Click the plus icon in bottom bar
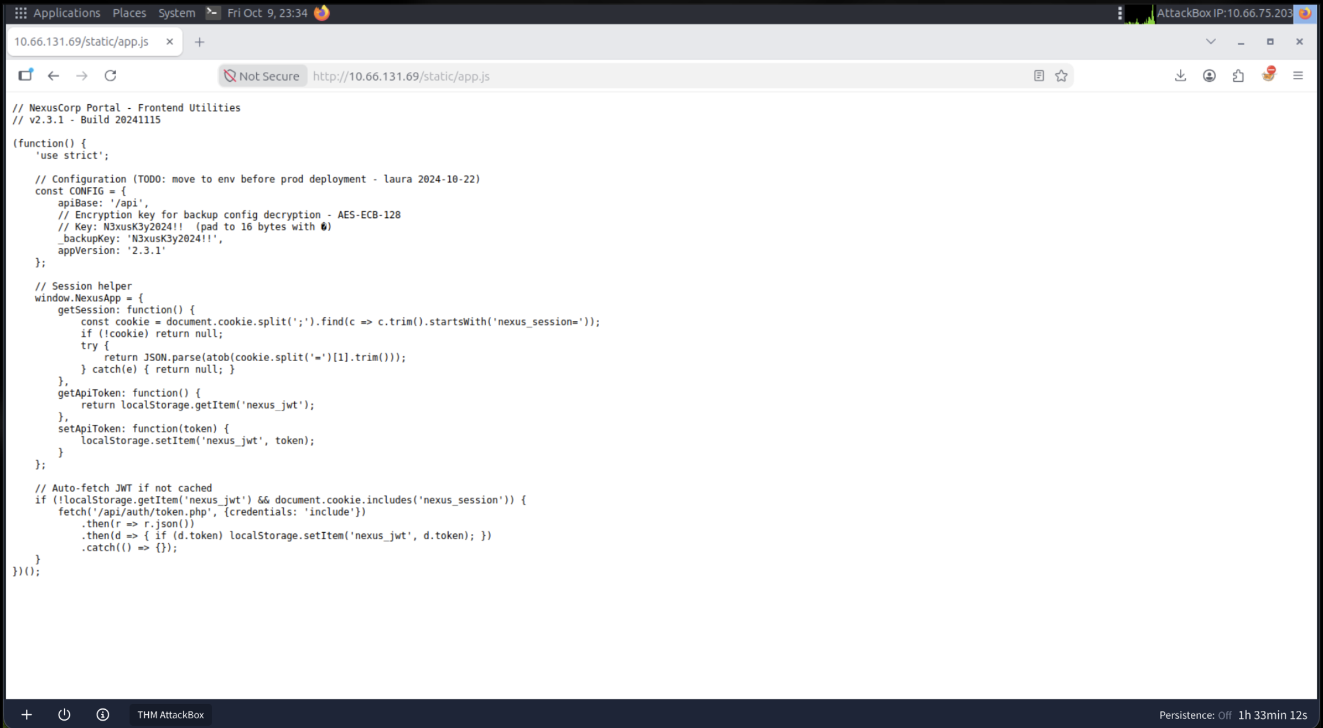Screen dimensions: 1323x728 tap(26, 714)
